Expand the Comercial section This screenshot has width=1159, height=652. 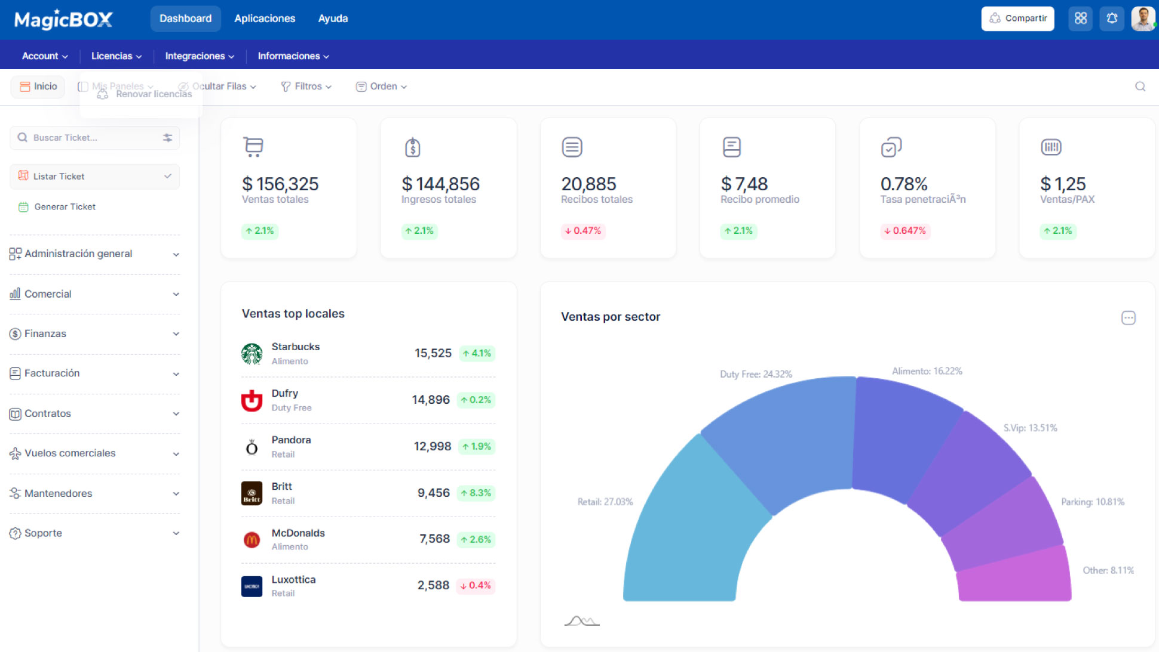tap(94, 294)
